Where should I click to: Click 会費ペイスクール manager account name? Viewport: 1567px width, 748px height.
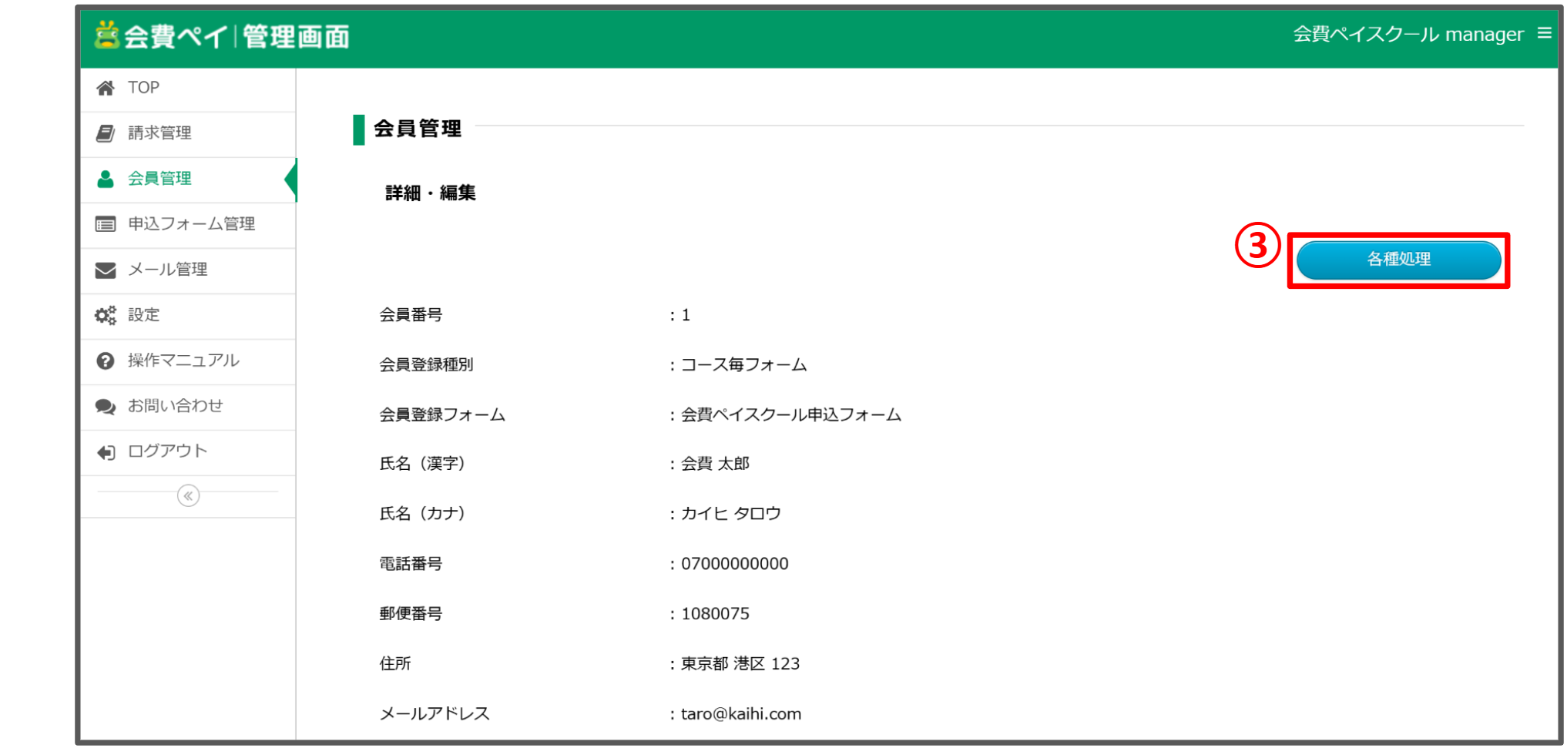coord(1408,35)
